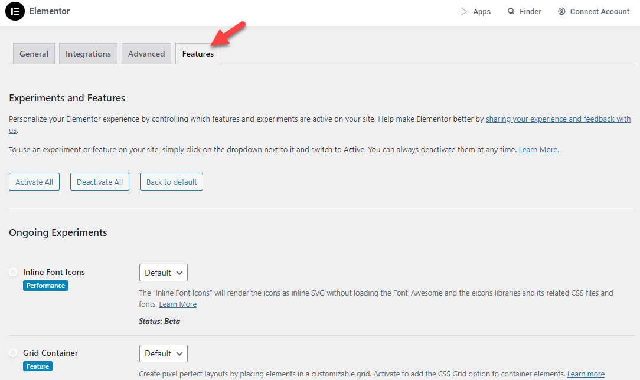Switch to the General tab
640x380 pixels.
coord(34,54)
